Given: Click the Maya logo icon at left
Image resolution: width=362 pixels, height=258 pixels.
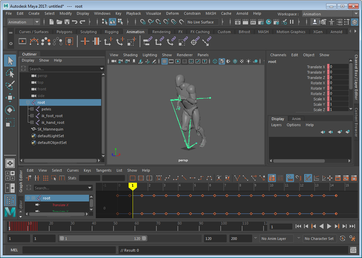Looking at the screenshot, I should 10,212.
